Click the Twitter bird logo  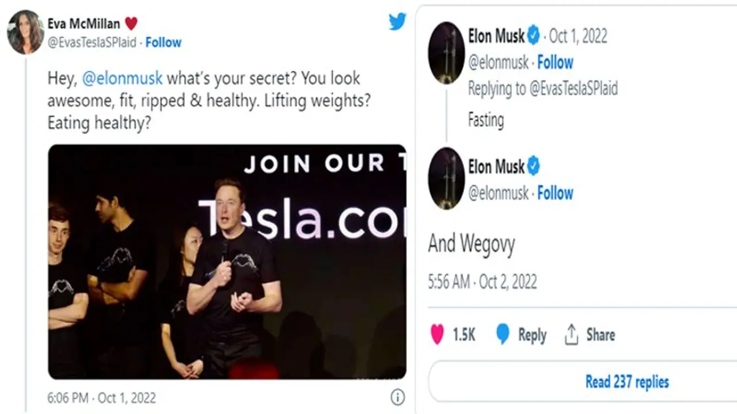(397, 21)
